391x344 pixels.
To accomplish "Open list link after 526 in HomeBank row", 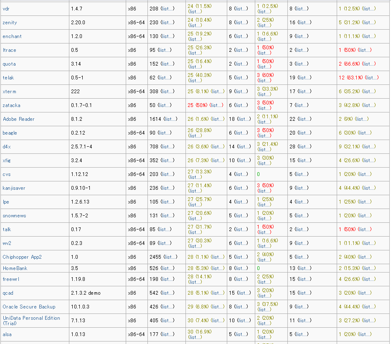I will pyautogui.click(x=168, y=268).
